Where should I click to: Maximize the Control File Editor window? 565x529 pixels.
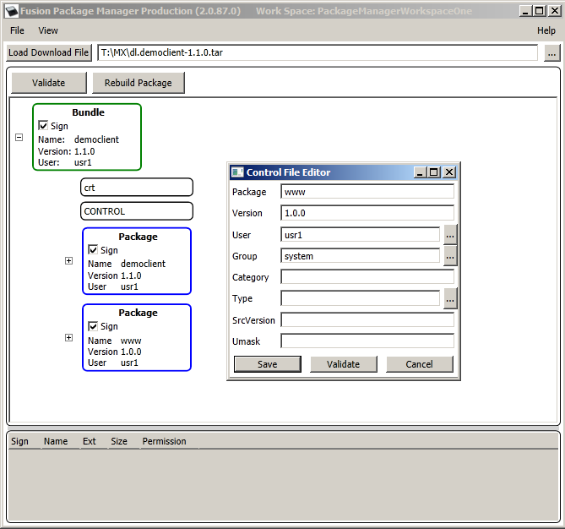coord(434,172)
